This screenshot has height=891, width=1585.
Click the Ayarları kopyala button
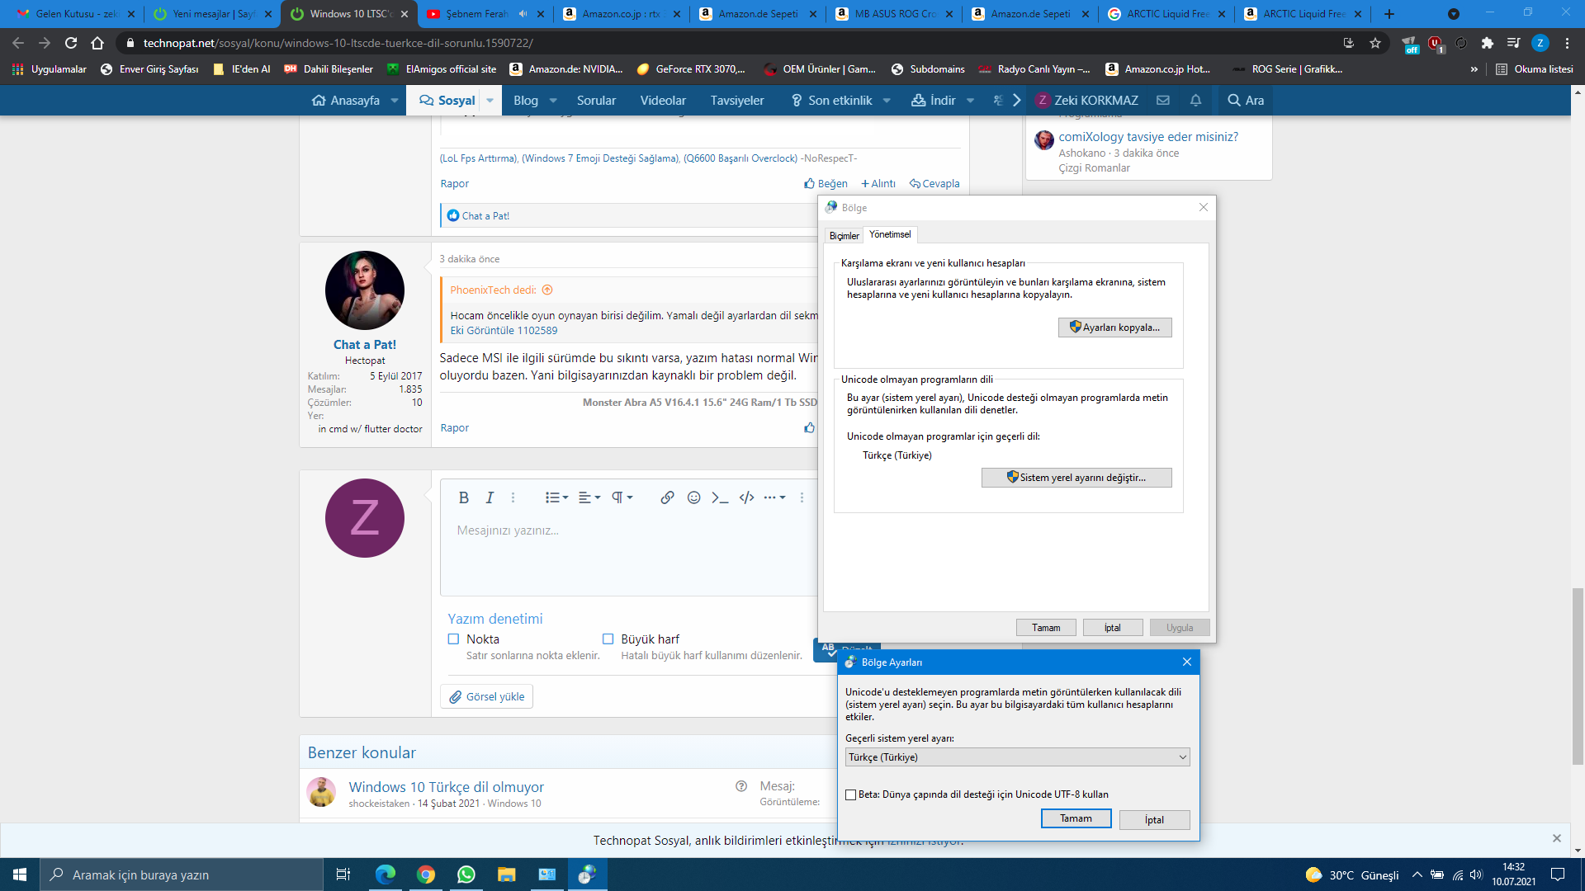tap(1114, 328)
